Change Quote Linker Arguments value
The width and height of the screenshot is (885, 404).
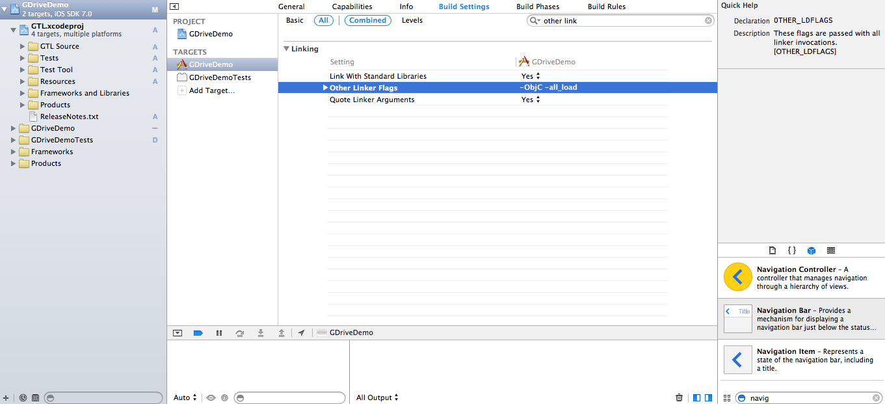tap(531, 100)
